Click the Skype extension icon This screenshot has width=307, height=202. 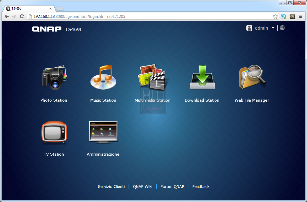pos(284,17)
